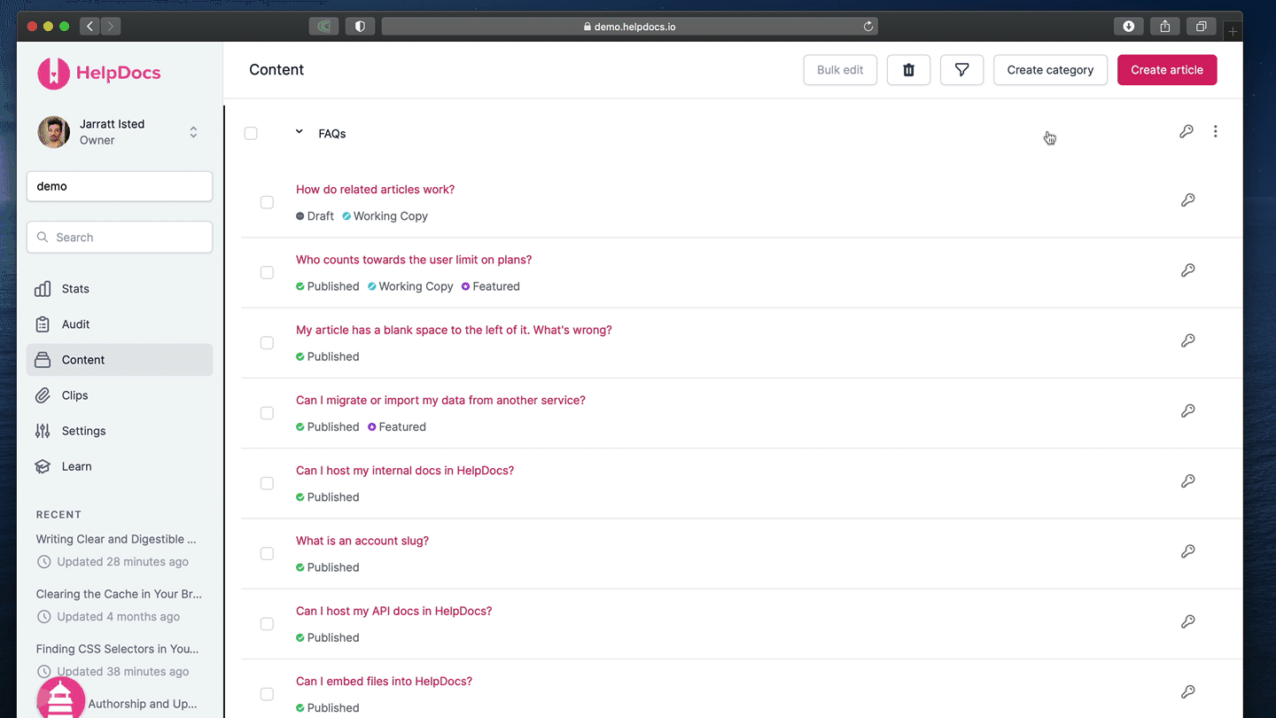This screenshot has height=718, width=1276.
Task: Open Settings sliders icon
Action: 43,431
